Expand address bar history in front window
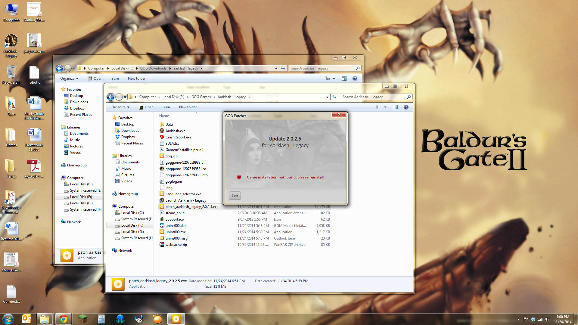578x325 pixels. (x=327, y=97)
